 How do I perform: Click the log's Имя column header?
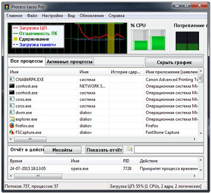coord(95,161)
